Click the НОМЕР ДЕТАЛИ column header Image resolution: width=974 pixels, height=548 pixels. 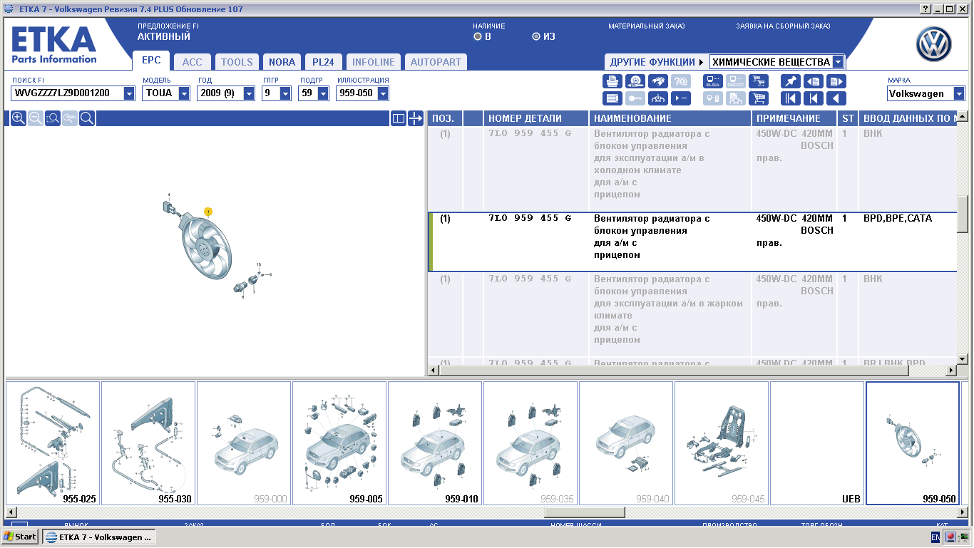536,118
